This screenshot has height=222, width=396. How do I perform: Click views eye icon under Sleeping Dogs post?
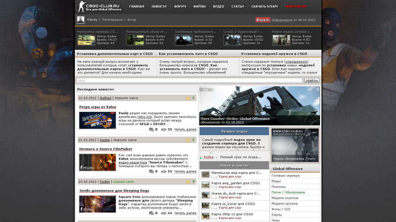[x=164, y=213]
